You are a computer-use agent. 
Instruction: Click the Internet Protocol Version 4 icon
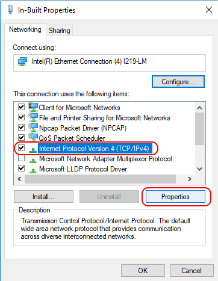(33, 150)
